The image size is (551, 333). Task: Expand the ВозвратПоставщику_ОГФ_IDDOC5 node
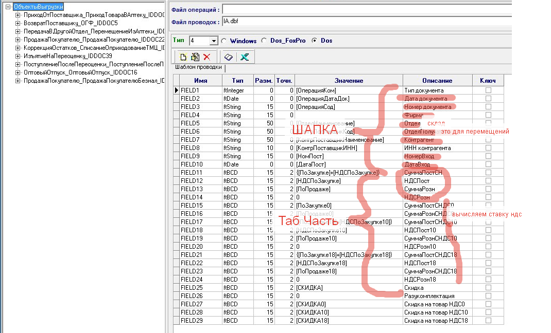coord(18,23)
